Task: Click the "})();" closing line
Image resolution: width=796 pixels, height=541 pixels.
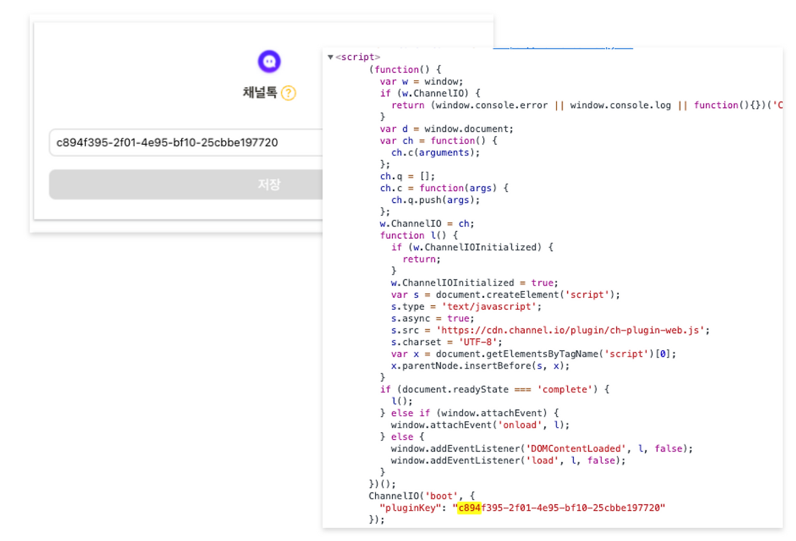Action: (382, 484)
